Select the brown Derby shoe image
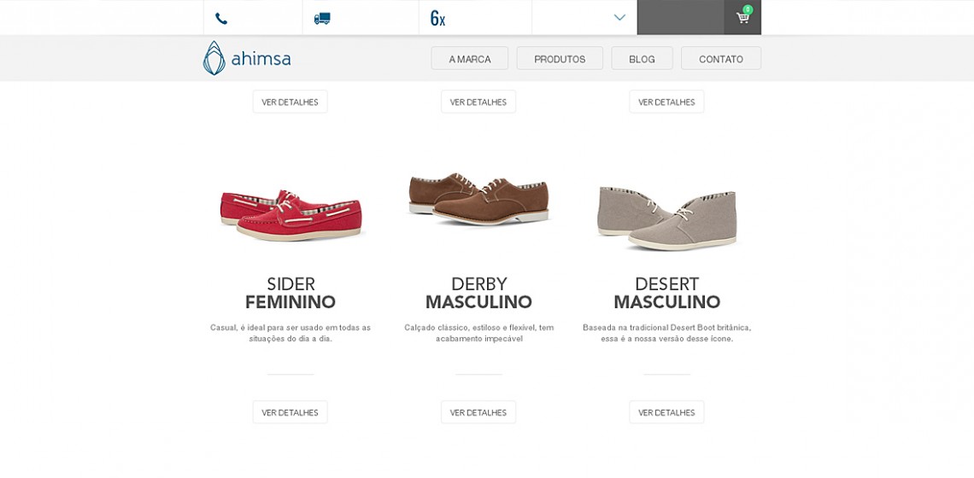 [x=478, y=199]
